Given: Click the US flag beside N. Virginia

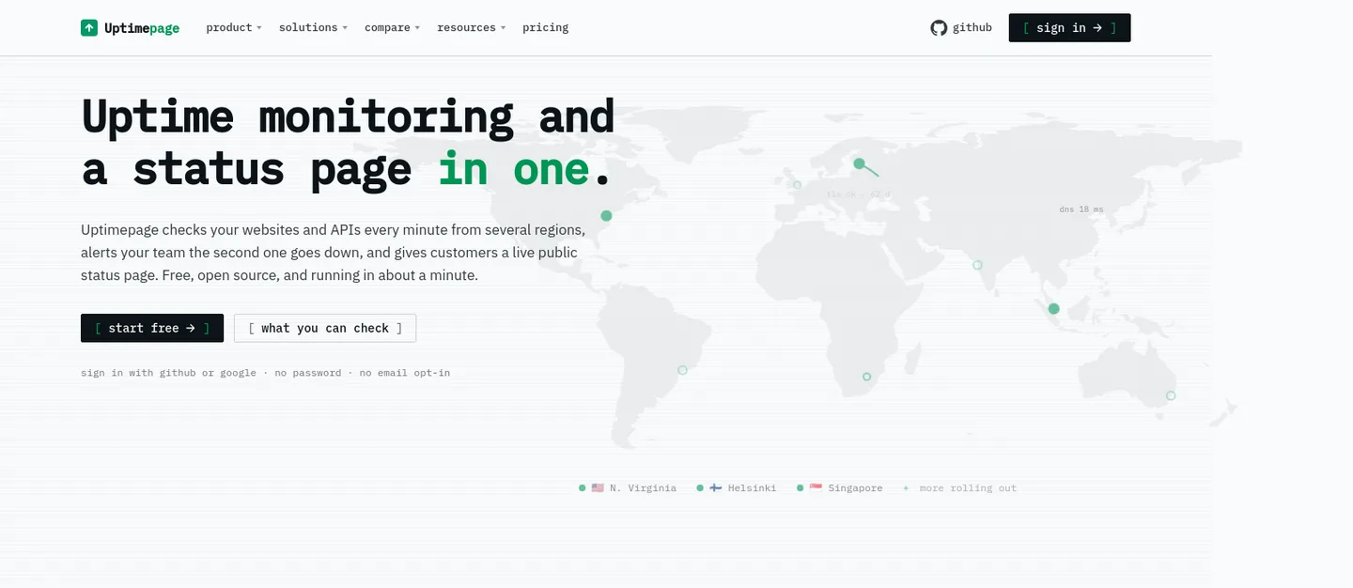Looking at the screenshot, I should (x=598, y=487).
